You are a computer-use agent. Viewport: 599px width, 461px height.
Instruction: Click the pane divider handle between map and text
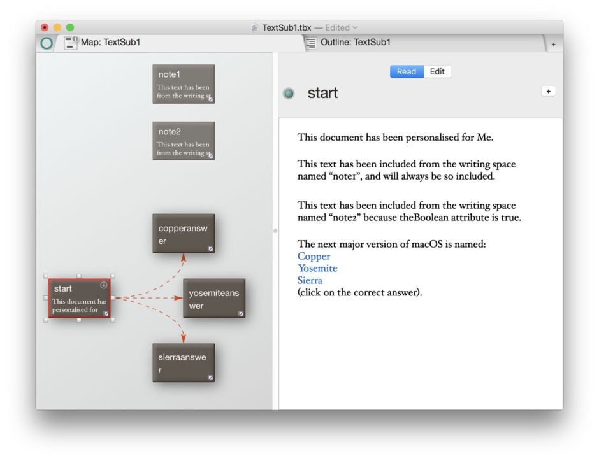coord(275,230)
